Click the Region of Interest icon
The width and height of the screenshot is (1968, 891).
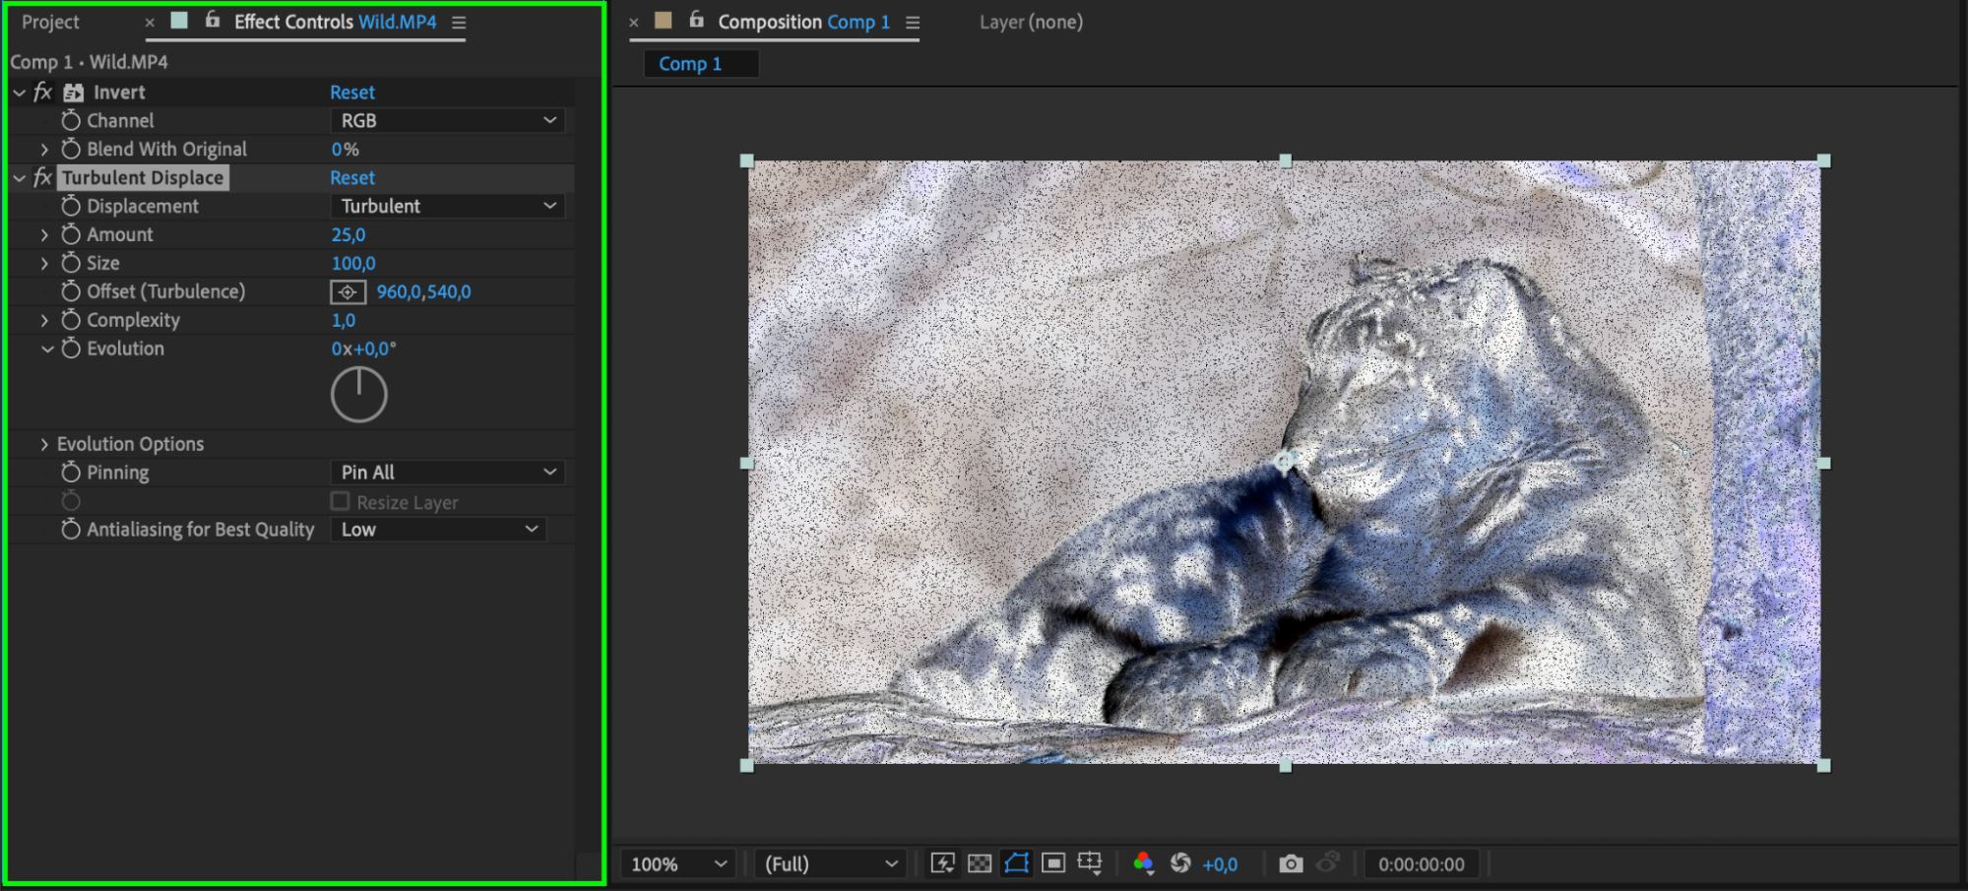click(1053, 863)
